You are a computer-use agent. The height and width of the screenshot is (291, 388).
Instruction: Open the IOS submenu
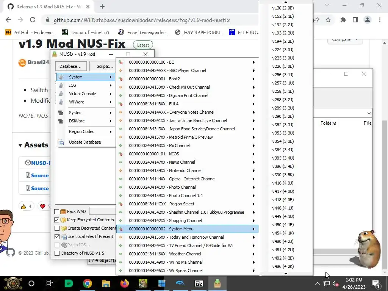point(86,85)
